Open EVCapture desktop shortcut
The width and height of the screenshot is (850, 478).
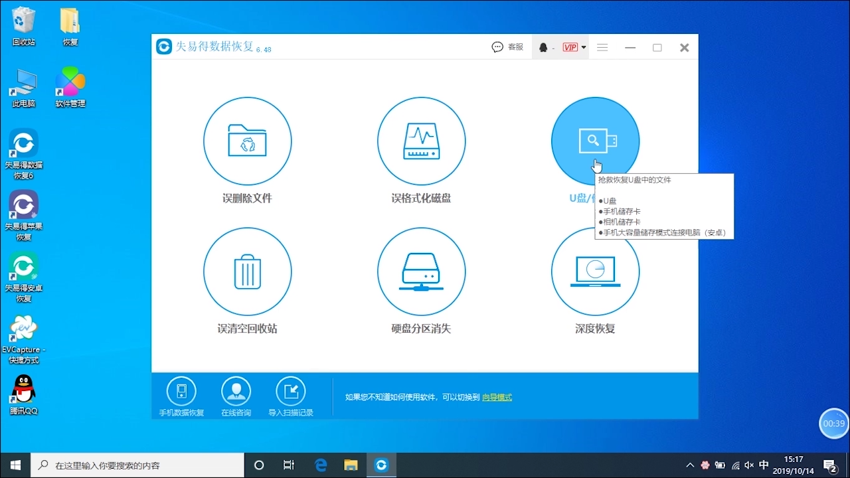23,339
